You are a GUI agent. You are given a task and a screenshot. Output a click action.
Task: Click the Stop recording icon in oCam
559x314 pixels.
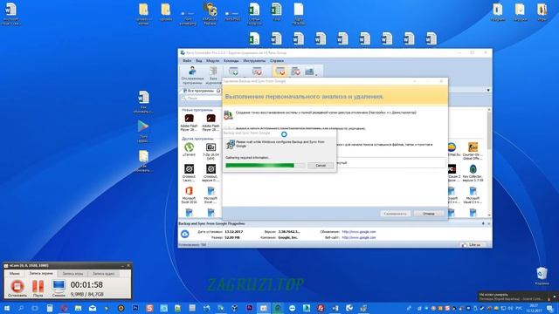[x=17, y=287]
